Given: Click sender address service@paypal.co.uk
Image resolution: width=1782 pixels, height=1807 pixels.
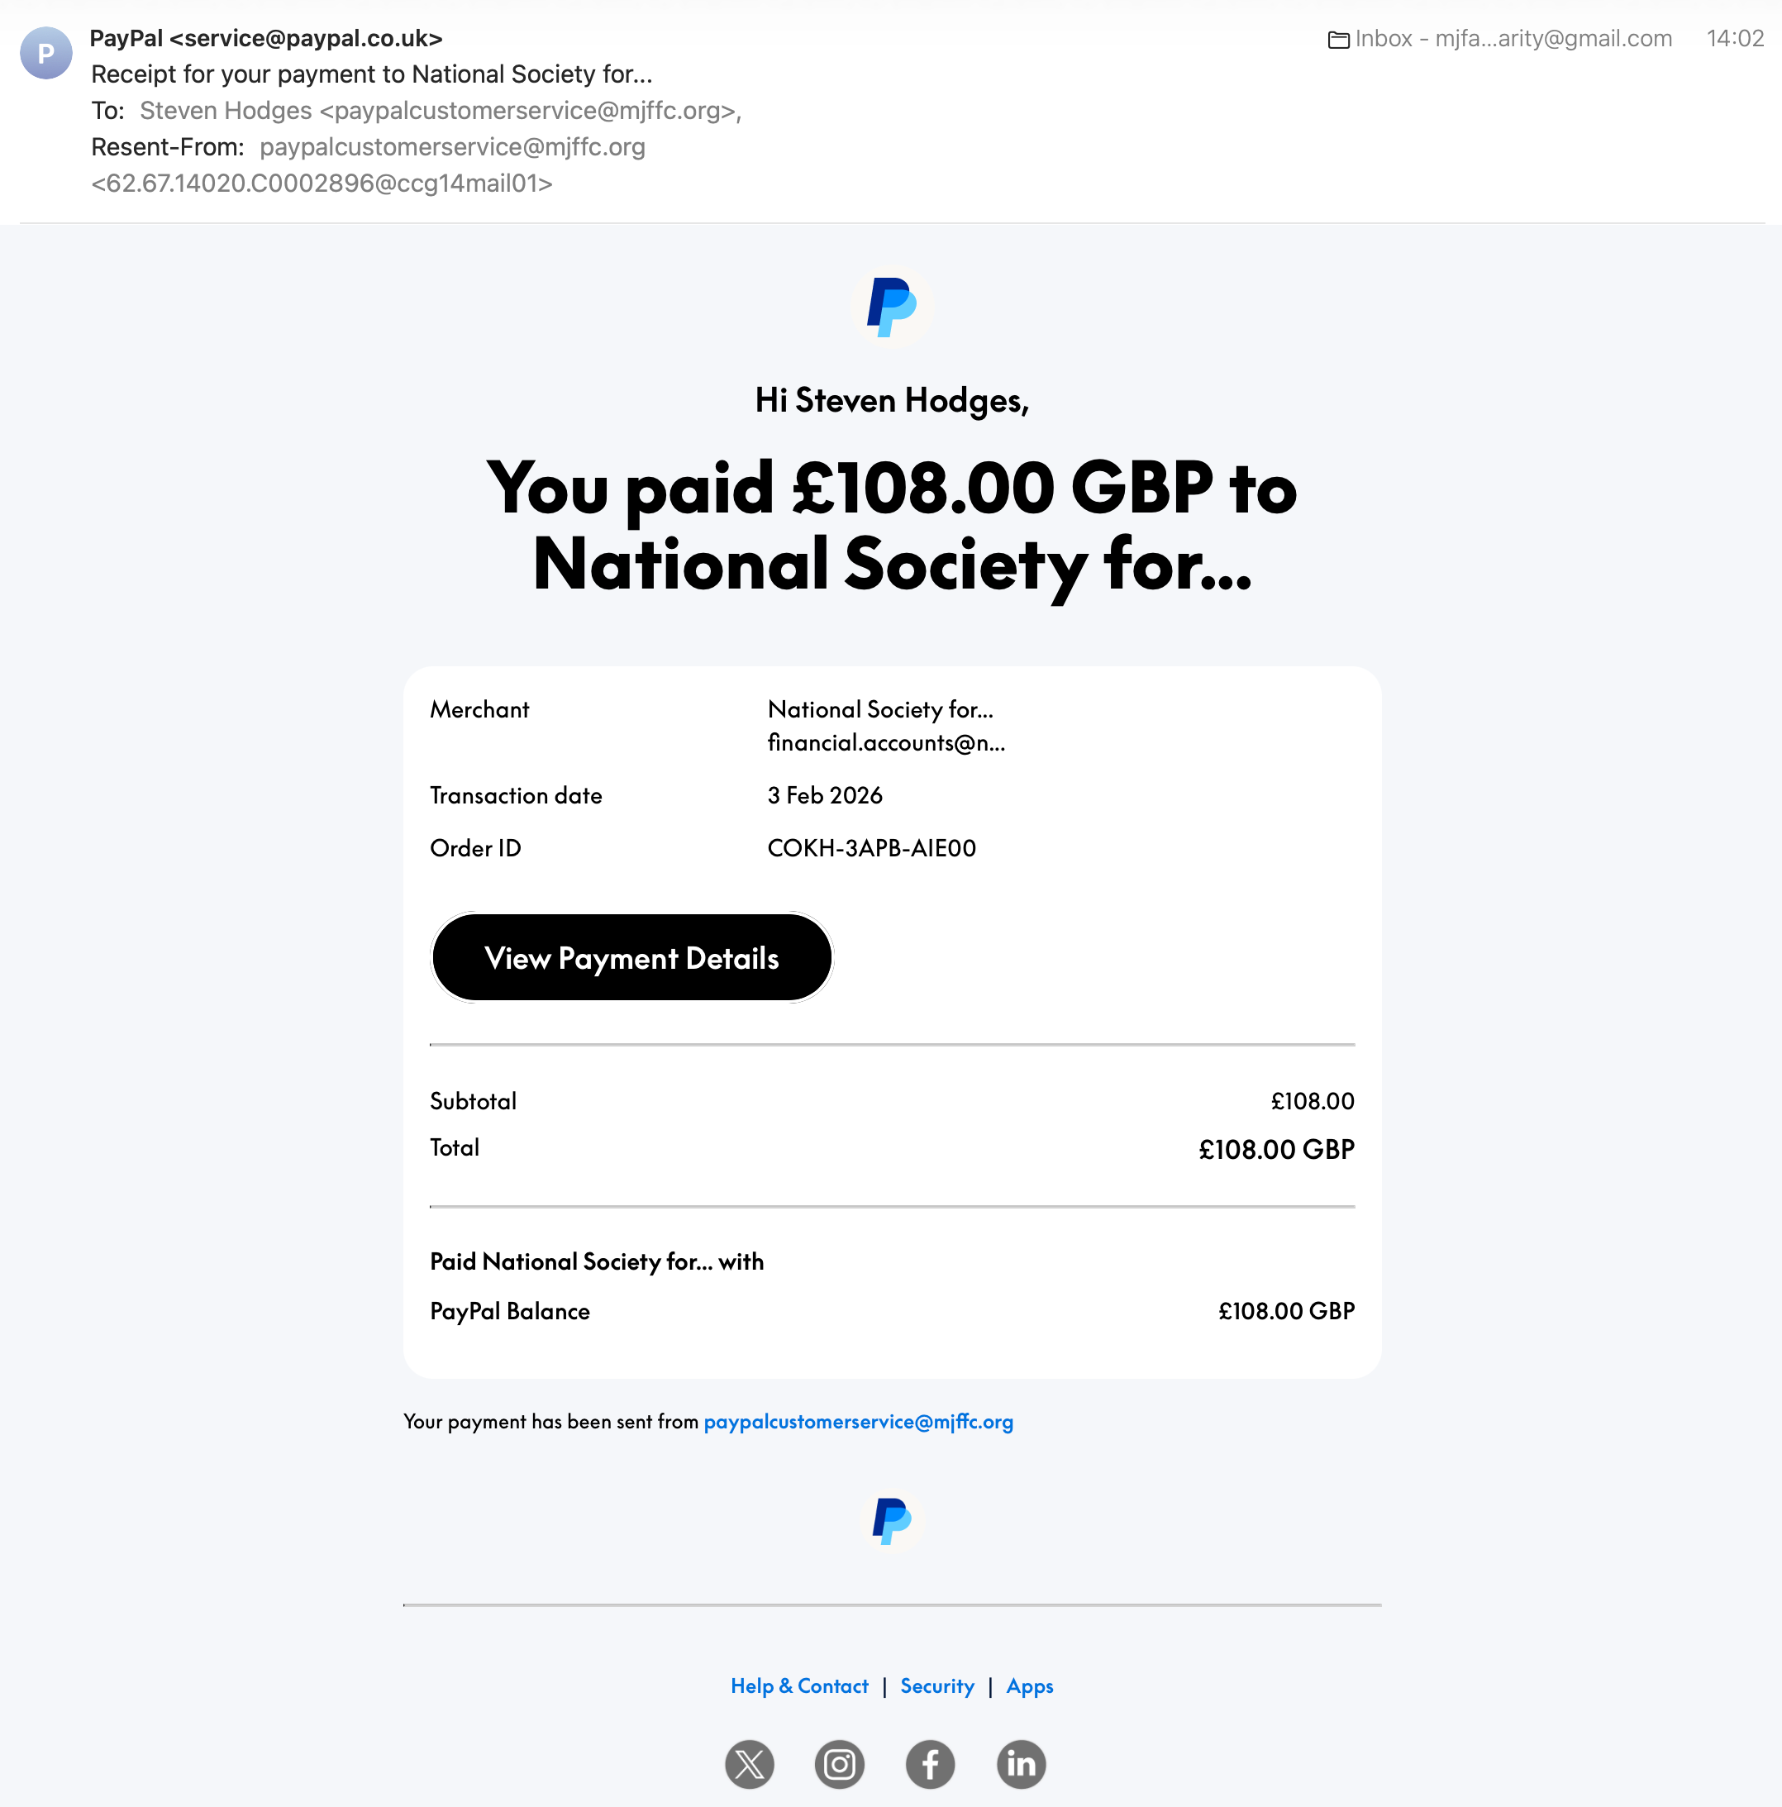Looking at the screenshot, I should coord(306,38).
